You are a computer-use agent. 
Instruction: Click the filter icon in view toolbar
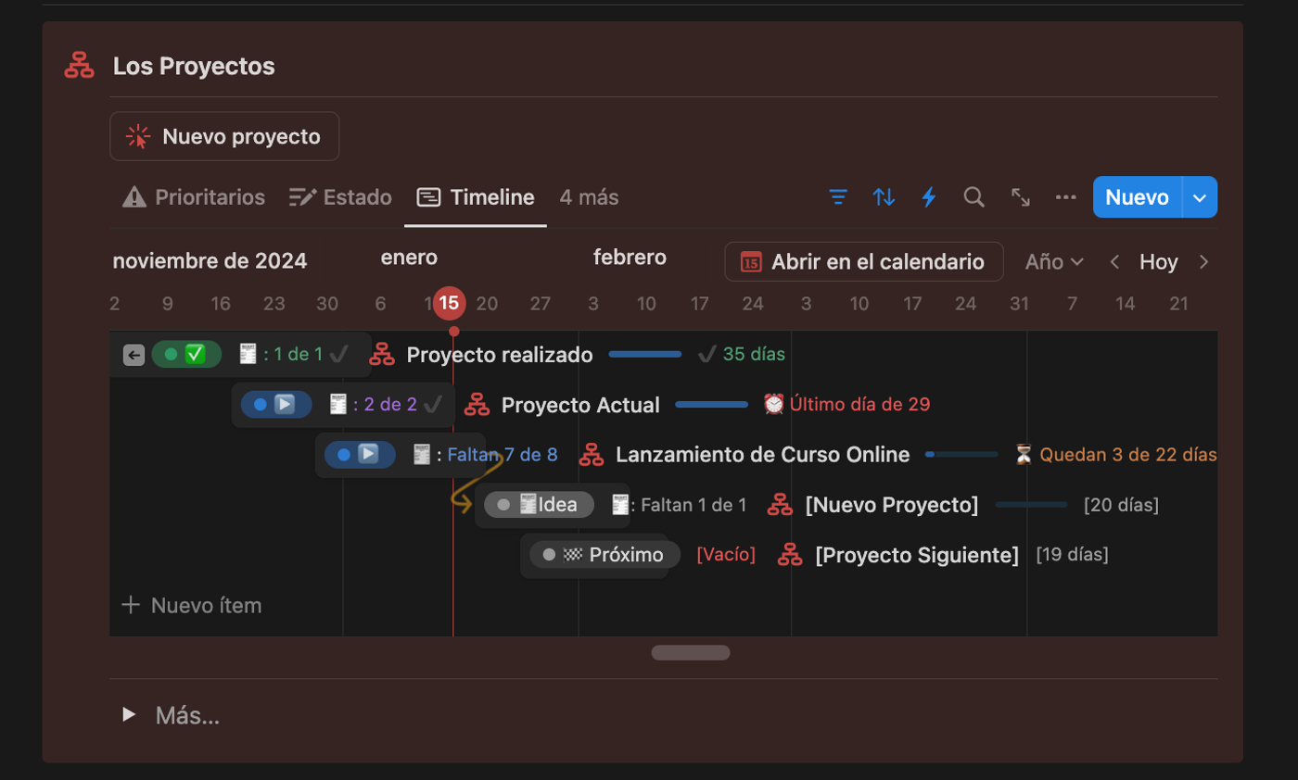pos(838,197)
